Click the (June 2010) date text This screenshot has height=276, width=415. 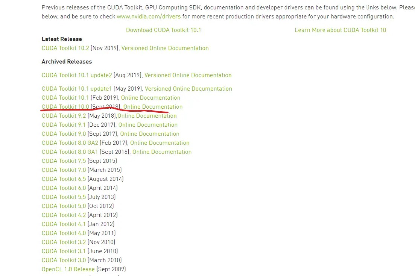(x=103, y=251)
